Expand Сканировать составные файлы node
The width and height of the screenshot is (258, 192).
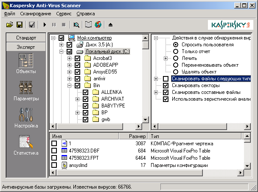click(156, 92)
